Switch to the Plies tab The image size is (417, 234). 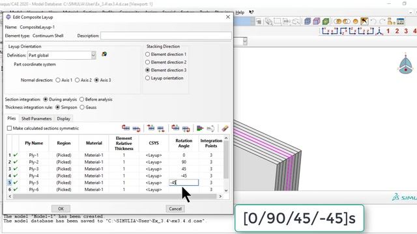pyautogui.click(x=12, y=118)
